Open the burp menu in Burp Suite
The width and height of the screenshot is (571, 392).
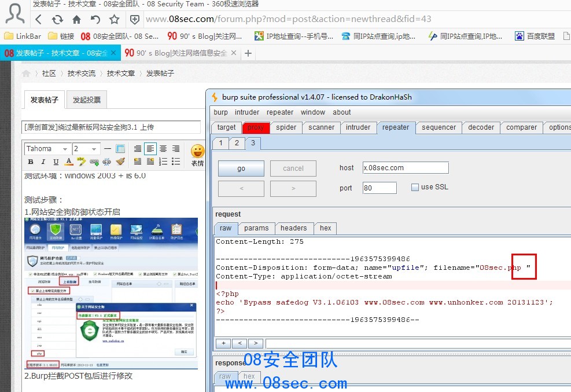tap(220, 112)
